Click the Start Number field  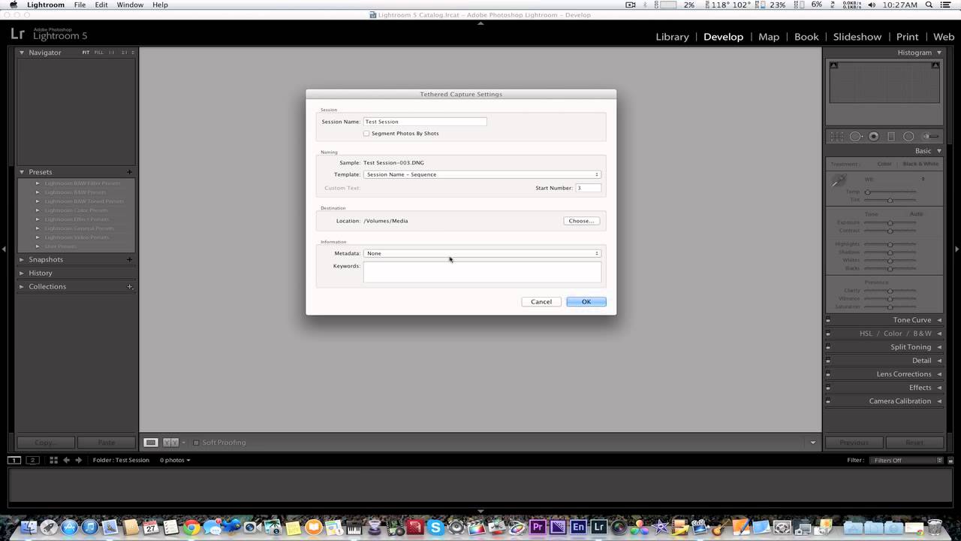pos(588,188)
